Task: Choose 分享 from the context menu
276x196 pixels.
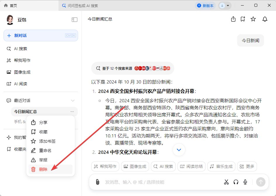Action: click(51, 122)
